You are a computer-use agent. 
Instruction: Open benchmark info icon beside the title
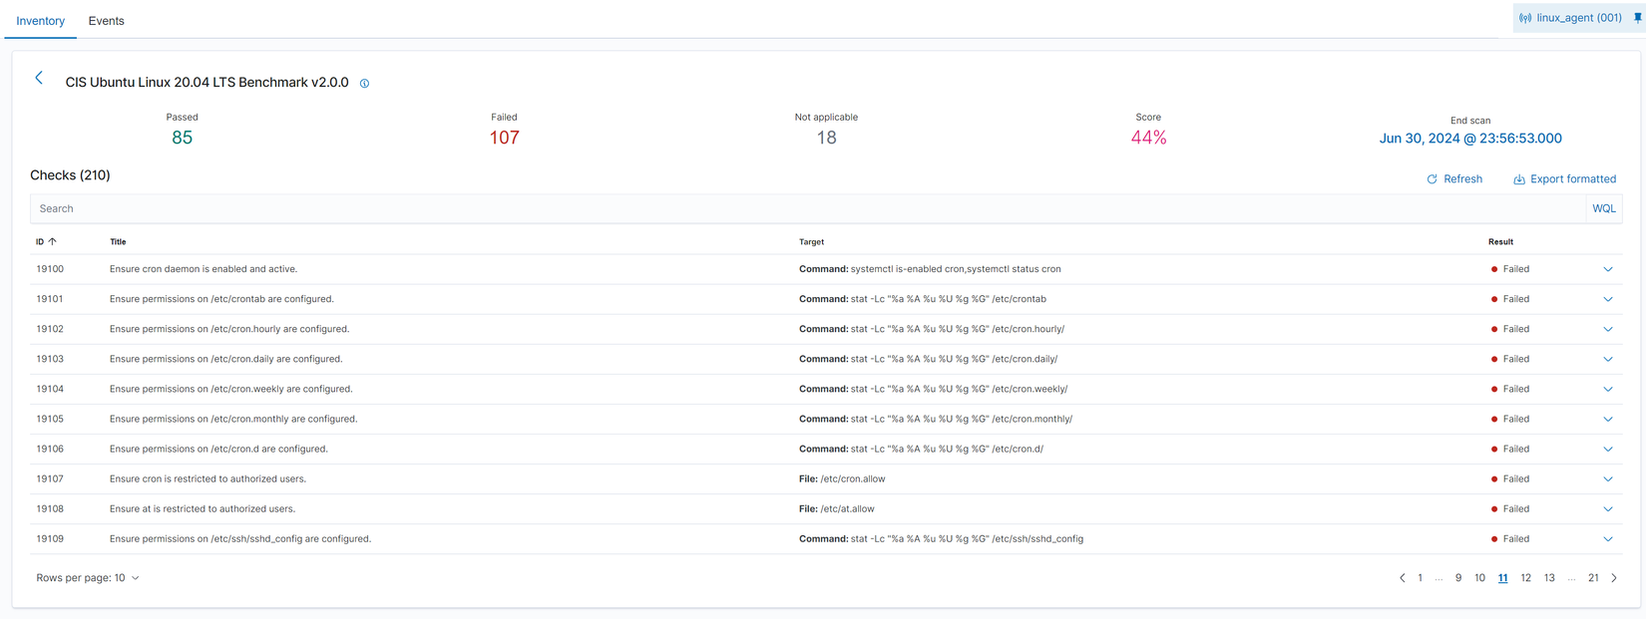[364, 84]
